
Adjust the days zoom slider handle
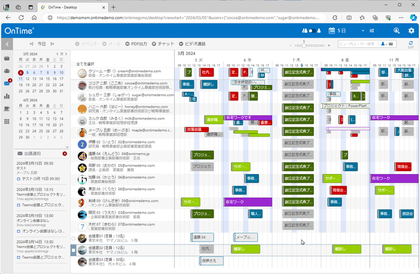tap(304, 45)
